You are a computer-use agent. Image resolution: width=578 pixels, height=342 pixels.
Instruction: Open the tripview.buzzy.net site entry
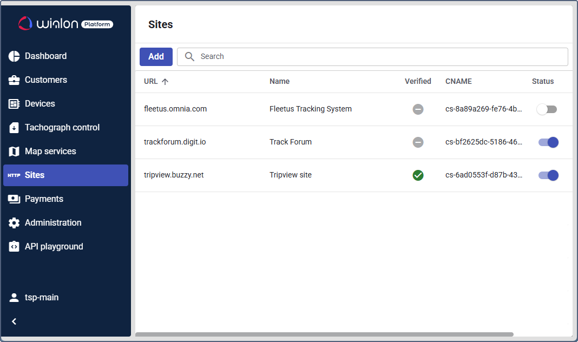pos(174,175)
